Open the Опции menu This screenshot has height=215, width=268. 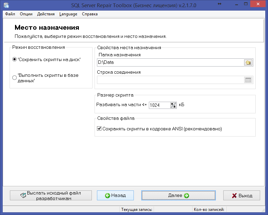26,14
